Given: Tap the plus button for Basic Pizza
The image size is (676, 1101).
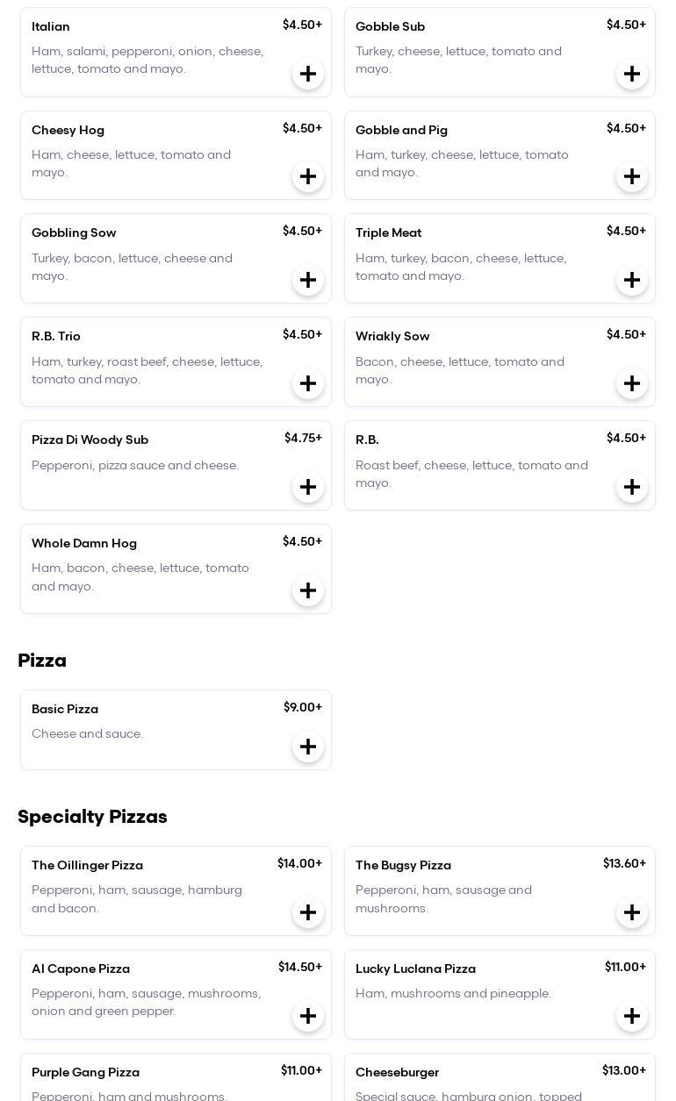Looking at the screenshot, I should [x=308, y=747].
